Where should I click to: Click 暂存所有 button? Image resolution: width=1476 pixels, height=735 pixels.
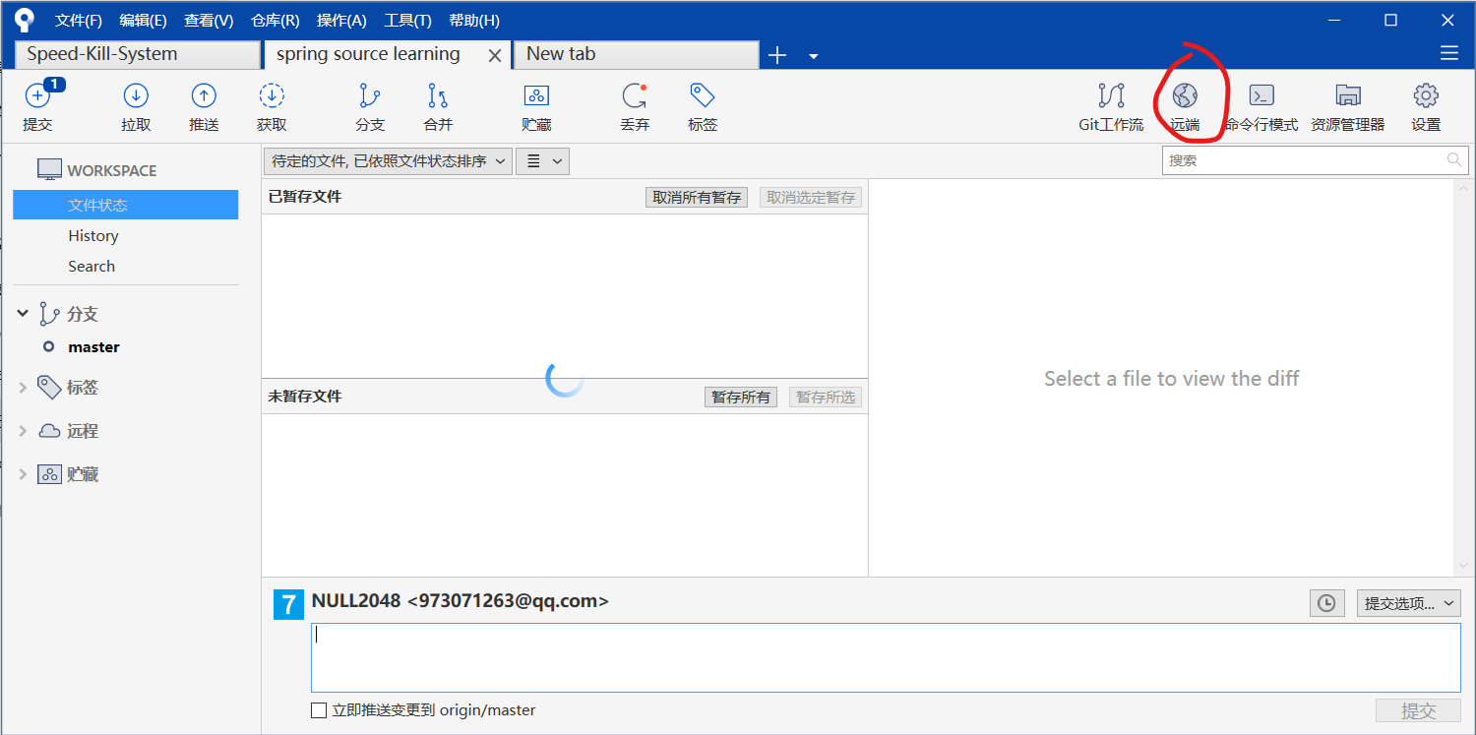[741, 398]
